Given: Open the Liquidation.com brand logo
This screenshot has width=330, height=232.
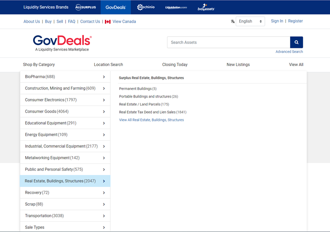Looking at the screenshot, I should (176, 8).
